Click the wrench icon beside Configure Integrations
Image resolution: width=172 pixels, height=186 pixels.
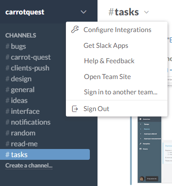(75, 29)
